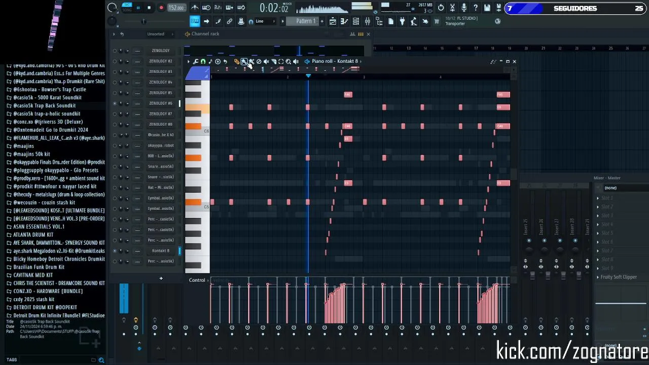Toggle the piano roll snap magnet
Viewport: 649px width, 365px height.
point(203,61)
